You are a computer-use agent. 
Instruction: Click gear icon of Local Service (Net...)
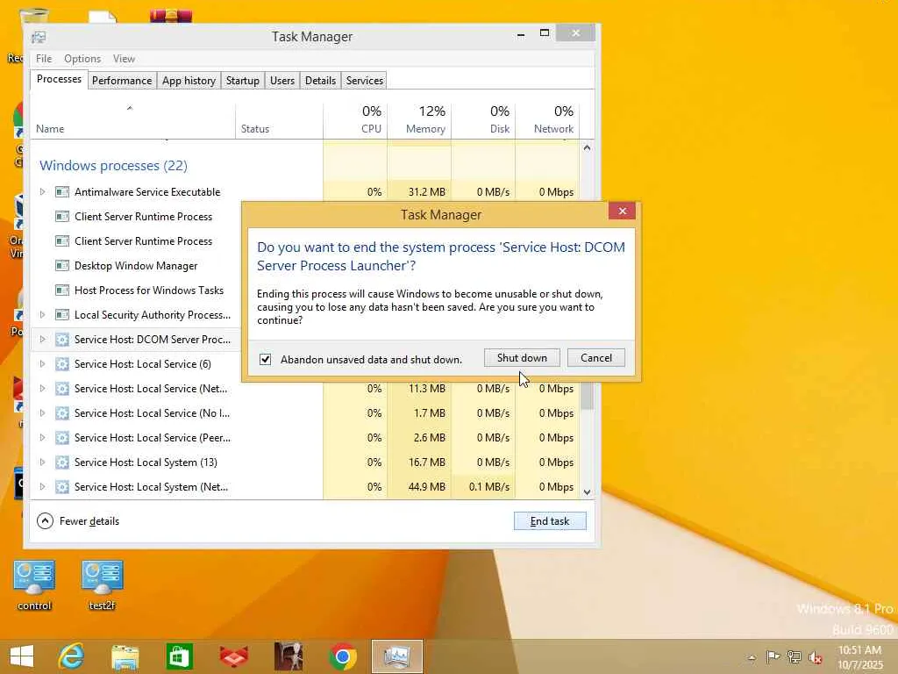pos(62,389)
